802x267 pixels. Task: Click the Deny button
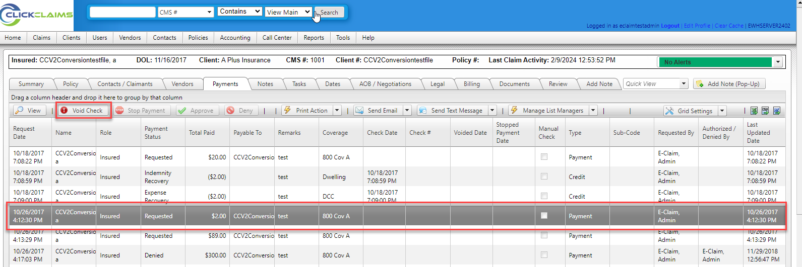[x=240, y=111]
